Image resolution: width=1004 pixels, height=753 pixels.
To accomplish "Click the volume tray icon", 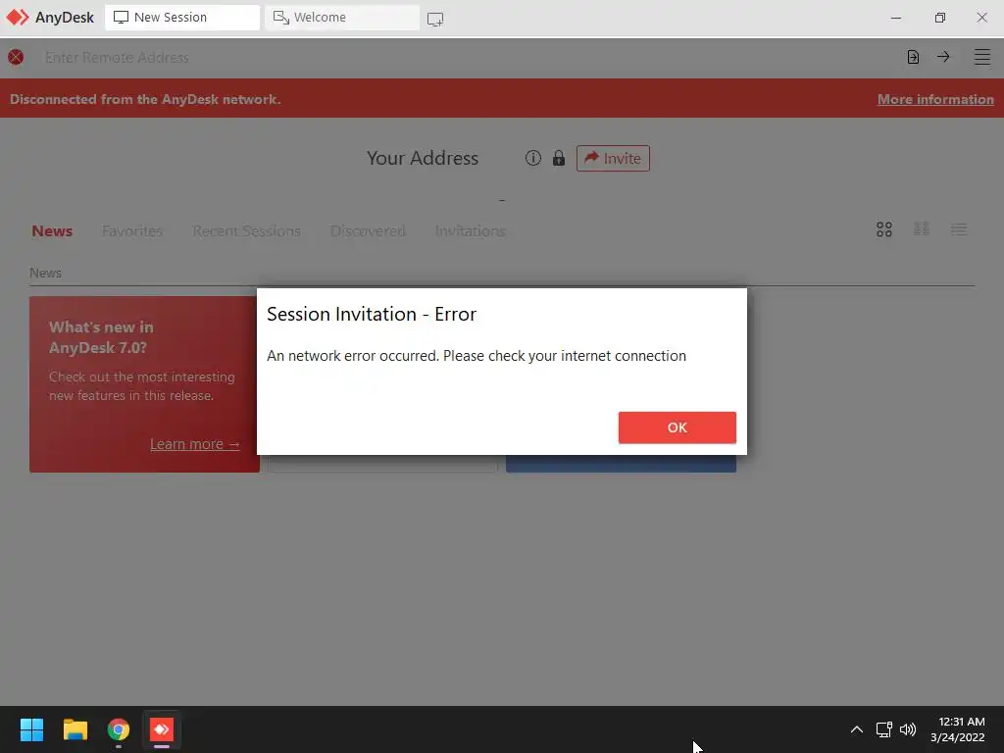I will coord(908,729).
